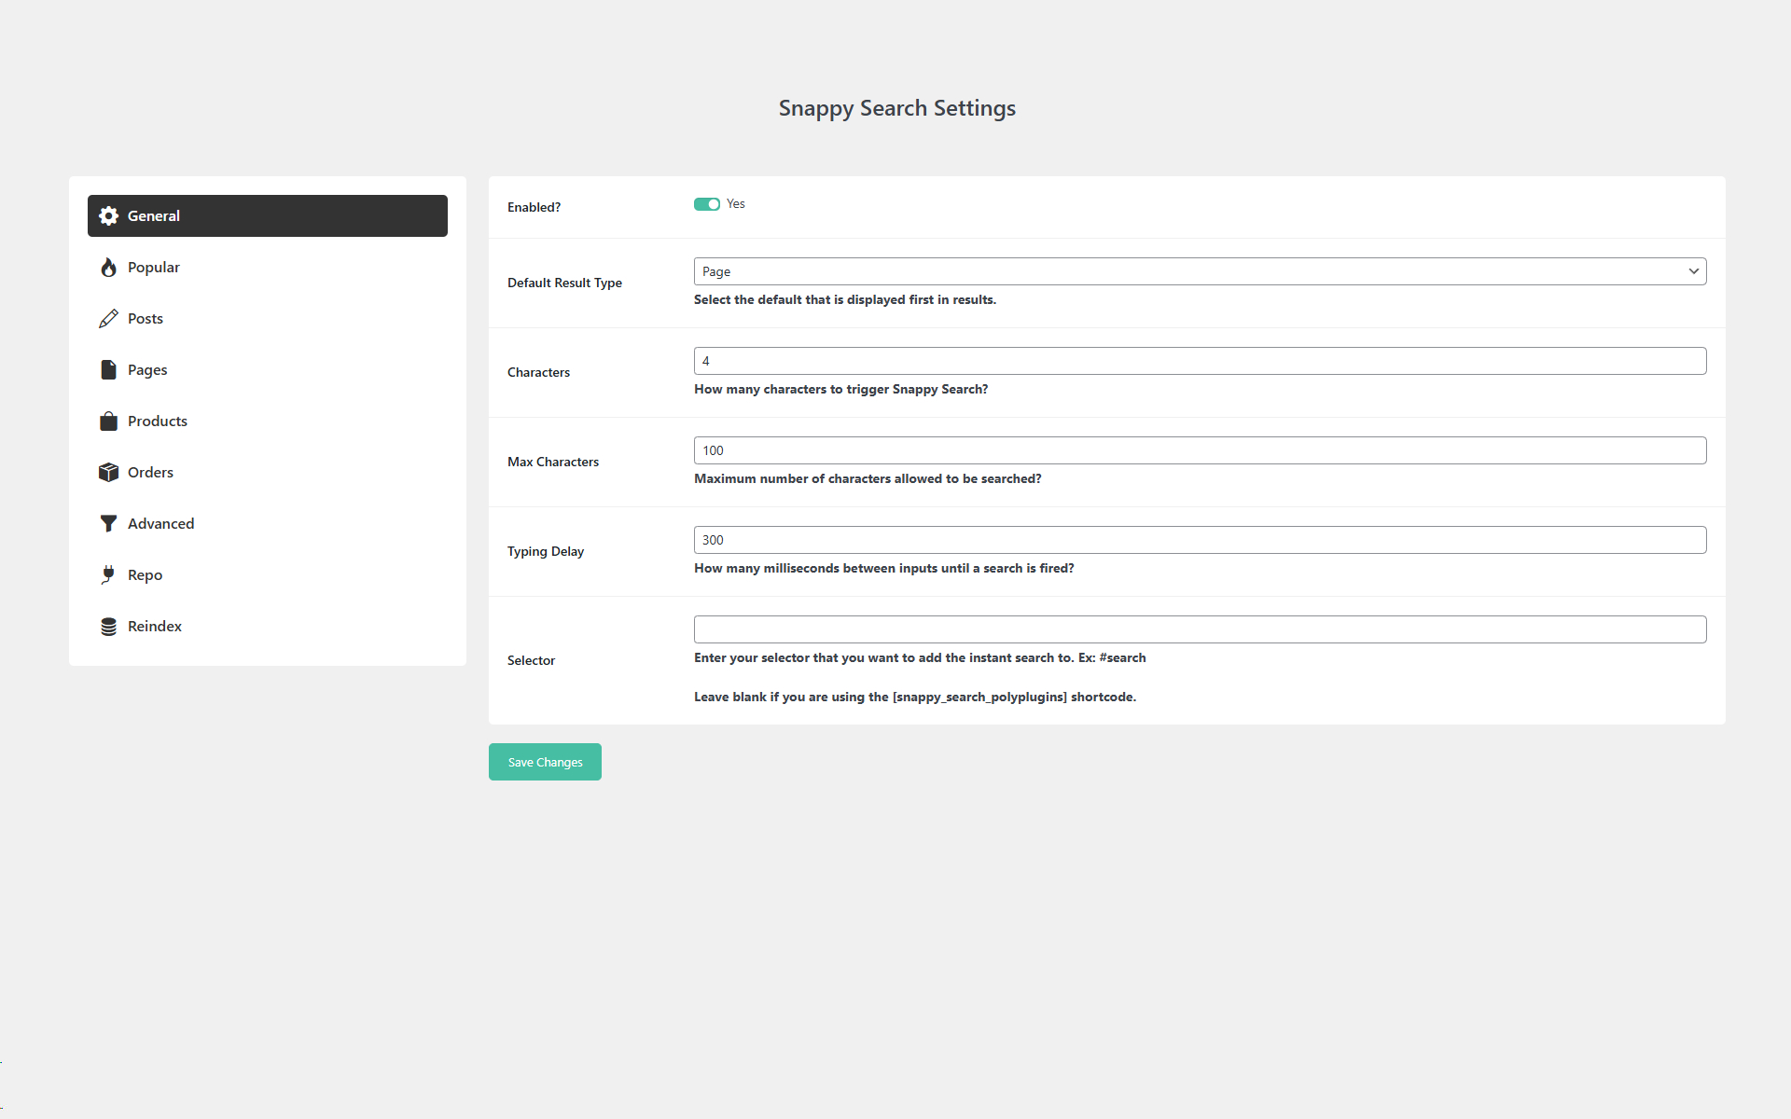The width and height of the screenshot is (1791, 1119).
Task: Click the 'Enabled?' label
Action: click(534, 207)
